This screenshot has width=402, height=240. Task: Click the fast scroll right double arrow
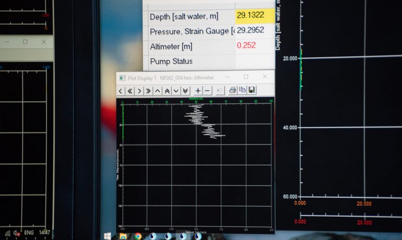tap(148, 91)
